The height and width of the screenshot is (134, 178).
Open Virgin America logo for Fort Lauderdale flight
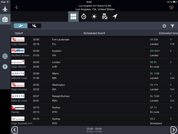(18, 39)
